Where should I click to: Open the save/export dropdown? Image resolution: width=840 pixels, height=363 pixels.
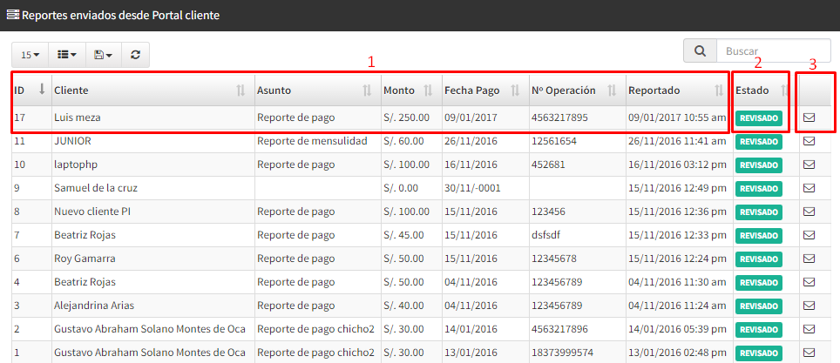pyautogui.click(x=103, y=54)
